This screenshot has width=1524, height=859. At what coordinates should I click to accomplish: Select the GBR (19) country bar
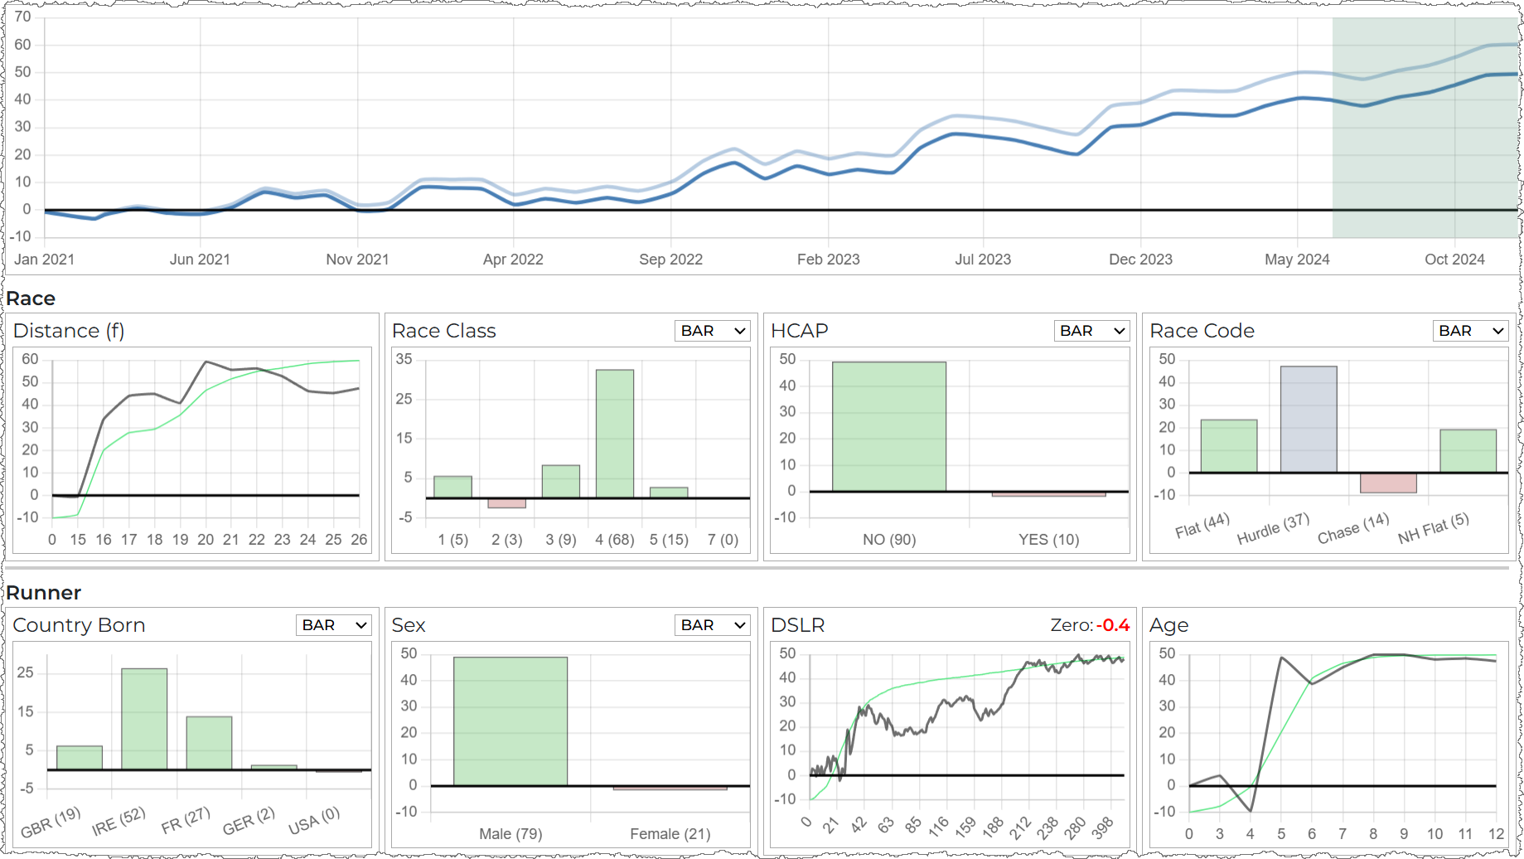(x=80, y=758)
